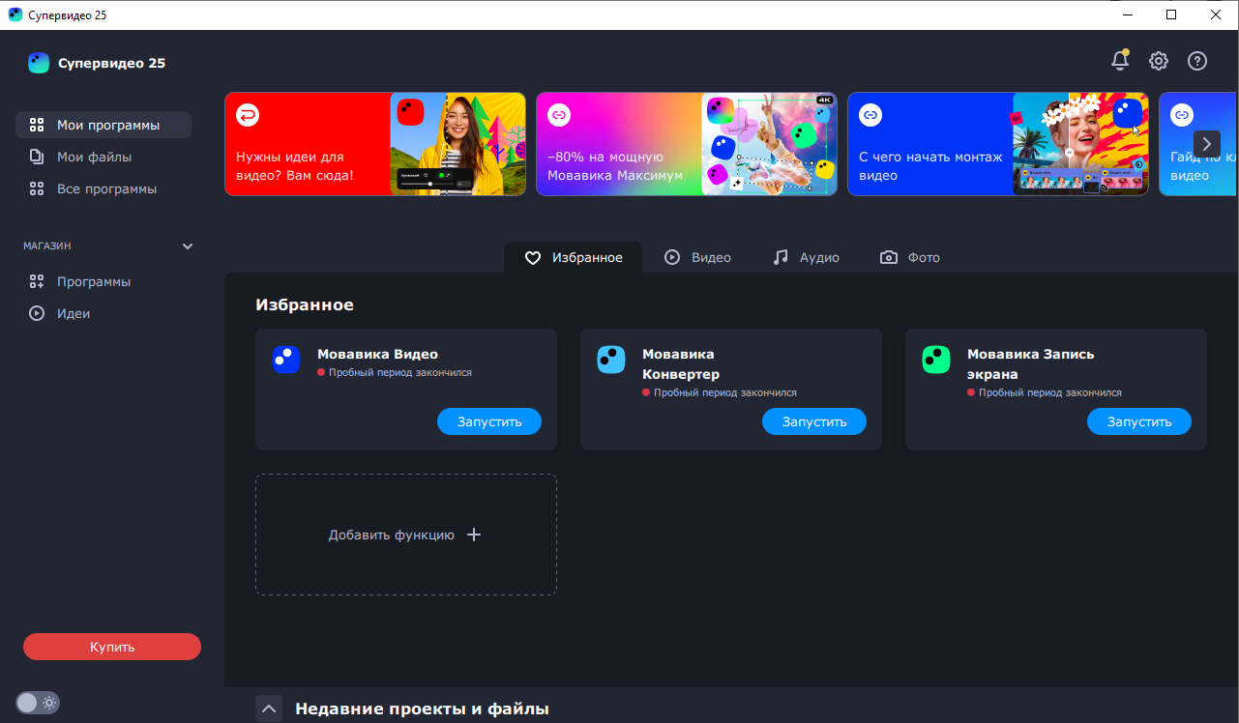1239x723 pixels.
Task: Click the Все программы grid icon
Action: tap(37, 188)
